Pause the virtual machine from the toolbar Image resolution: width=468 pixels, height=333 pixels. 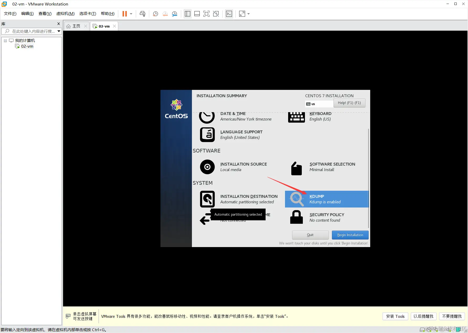click(x=125, y=14)
